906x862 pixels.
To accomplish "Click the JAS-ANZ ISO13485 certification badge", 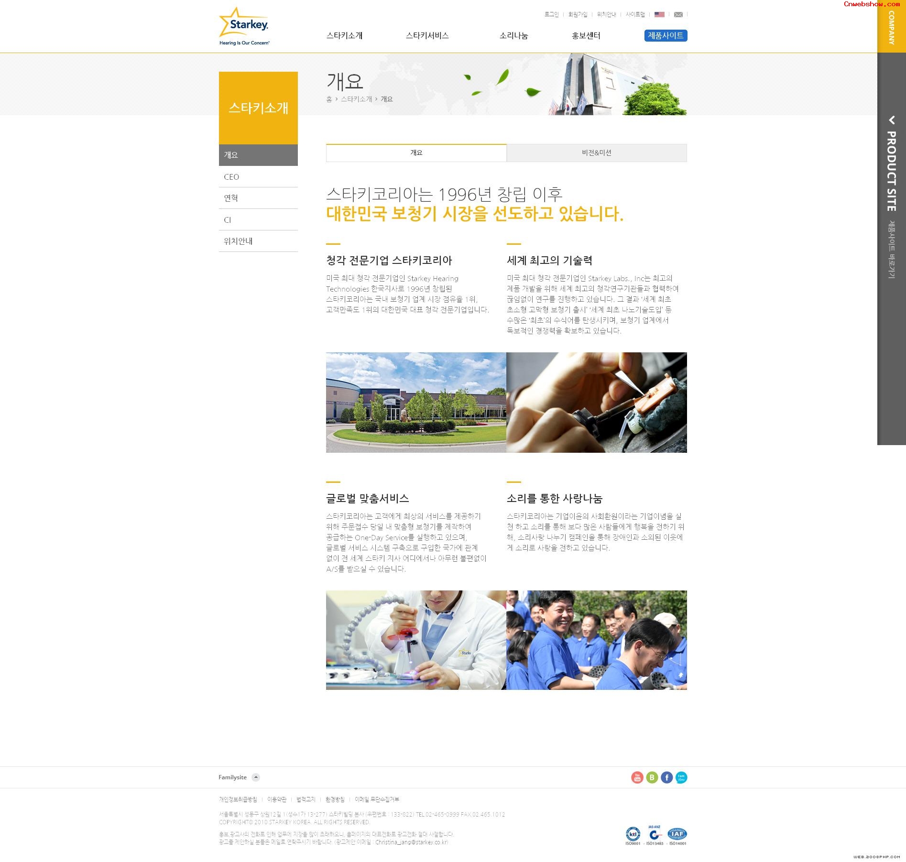I will click(654, 835).
